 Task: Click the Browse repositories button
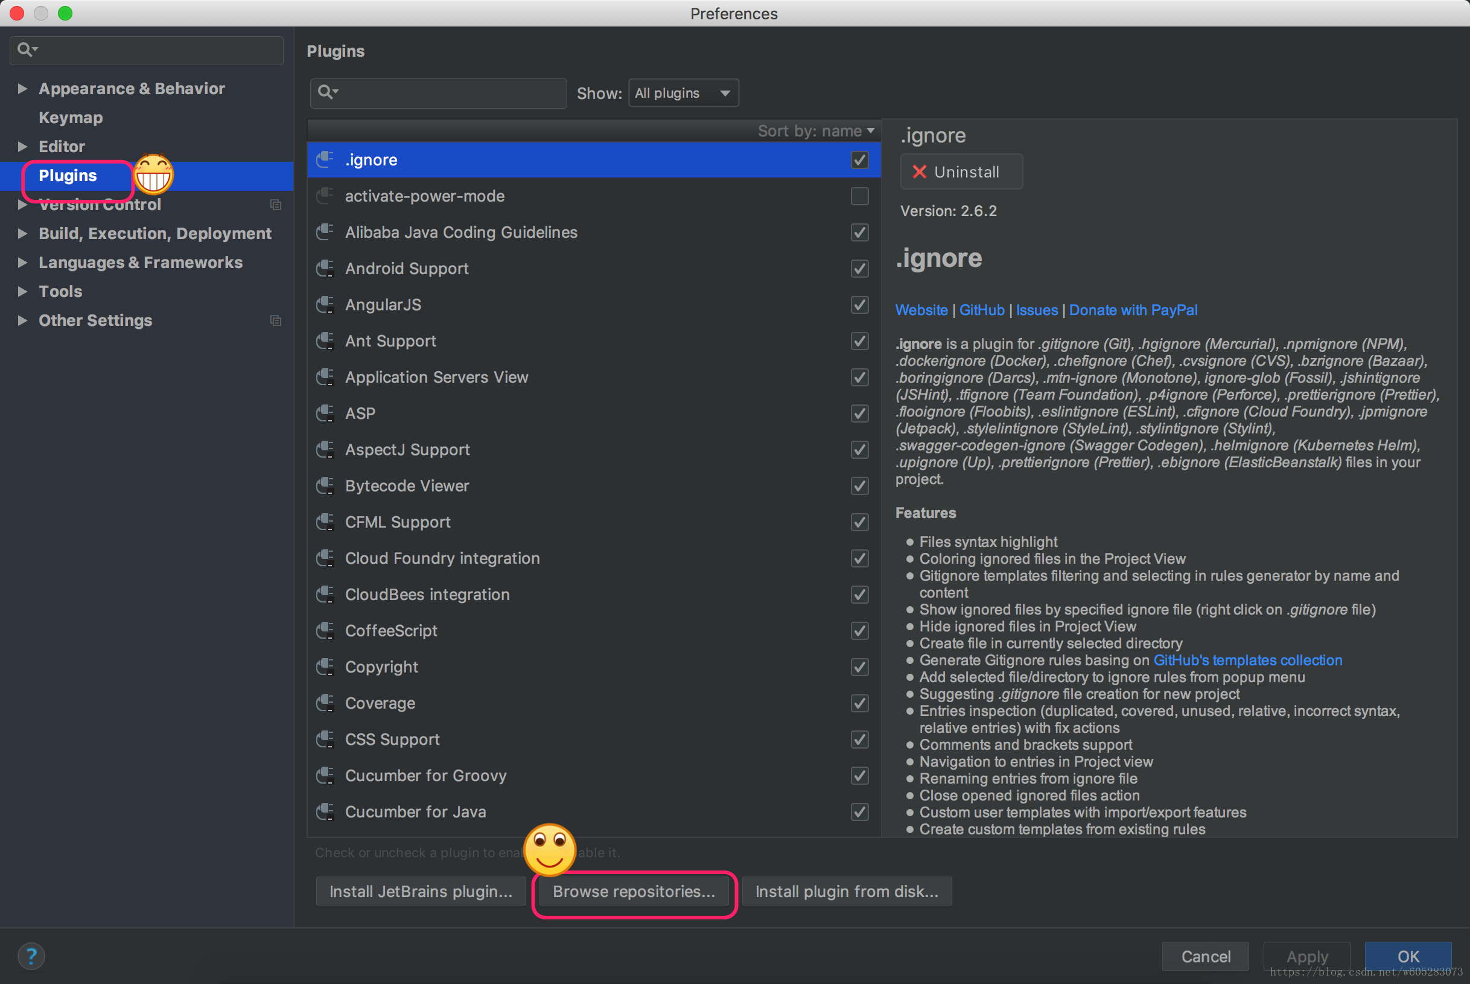(x=634, y=891)
